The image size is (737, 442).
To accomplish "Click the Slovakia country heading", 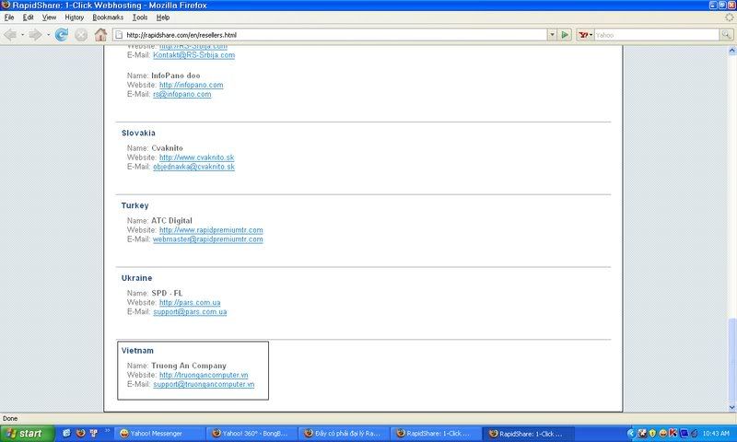I will (138, 133).
